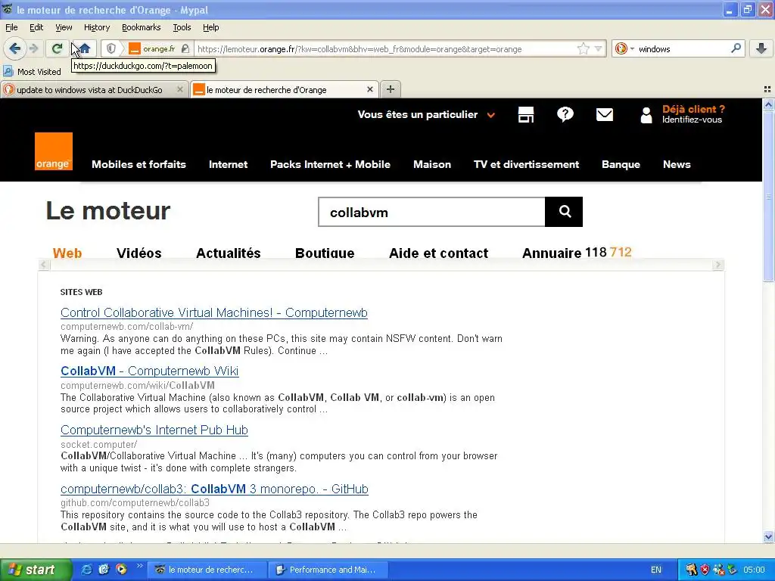Open computernewb/collab3 GitHub result link
Screen dimensions: 775x581
(x=214, y=489)
